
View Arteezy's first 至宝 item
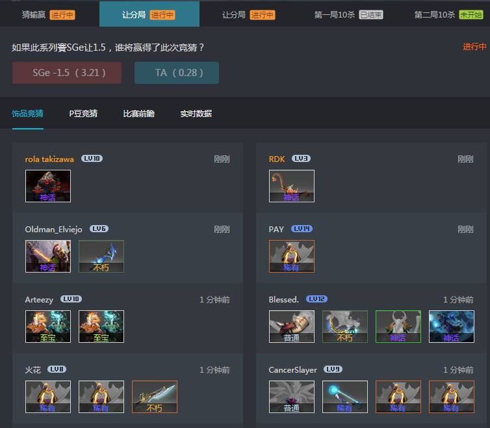(x=48, y=327)
